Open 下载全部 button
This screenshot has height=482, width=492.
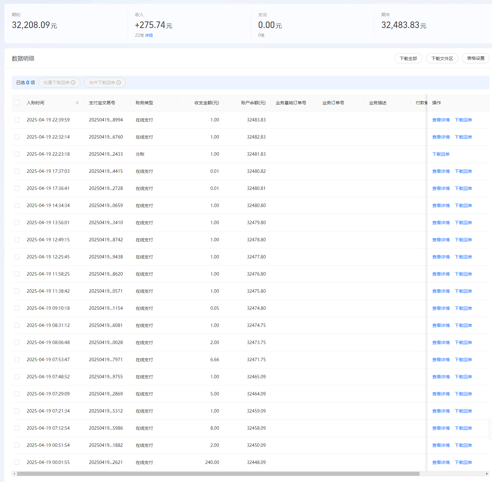click(x=408, y=59)
